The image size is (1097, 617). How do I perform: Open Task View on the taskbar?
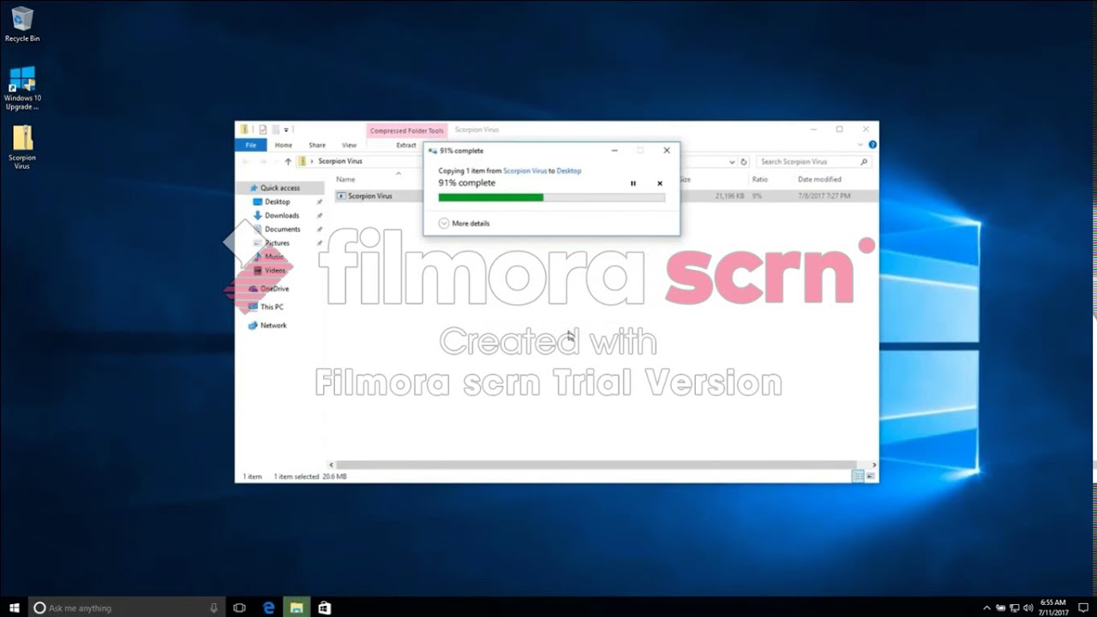point(239,608)
